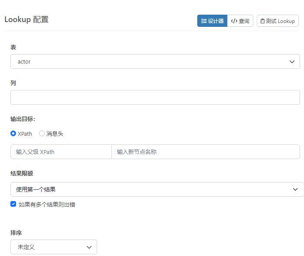This screenshot has width=304, height=256.
Task: Click the chevron arrow of 结果限额 dropdown
Action: (295, 189)
